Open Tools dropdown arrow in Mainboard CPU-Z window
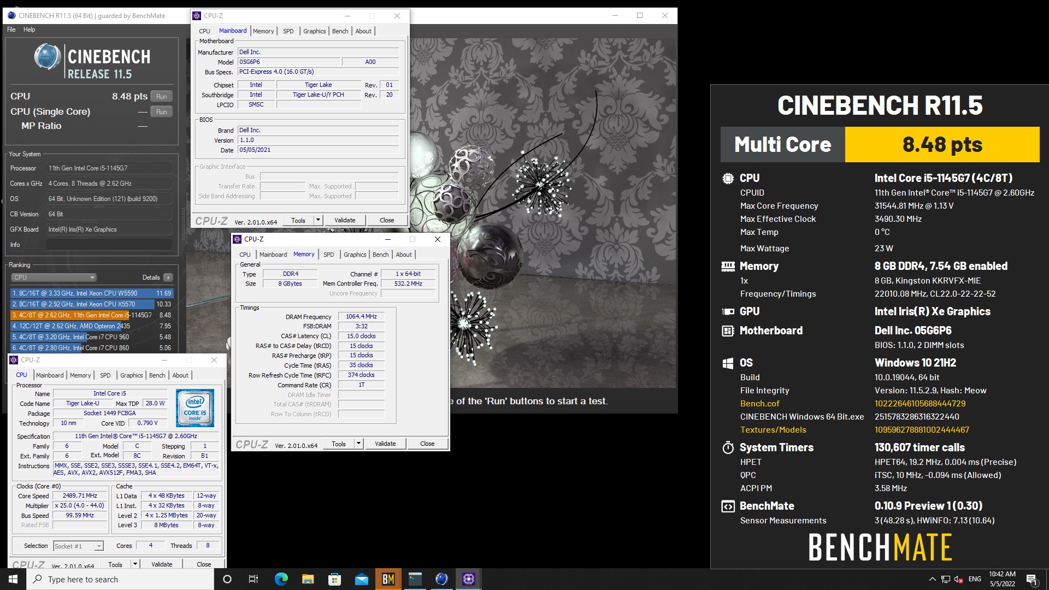Viewport: 1049px width, 590px height. click(x=318, y=220)
